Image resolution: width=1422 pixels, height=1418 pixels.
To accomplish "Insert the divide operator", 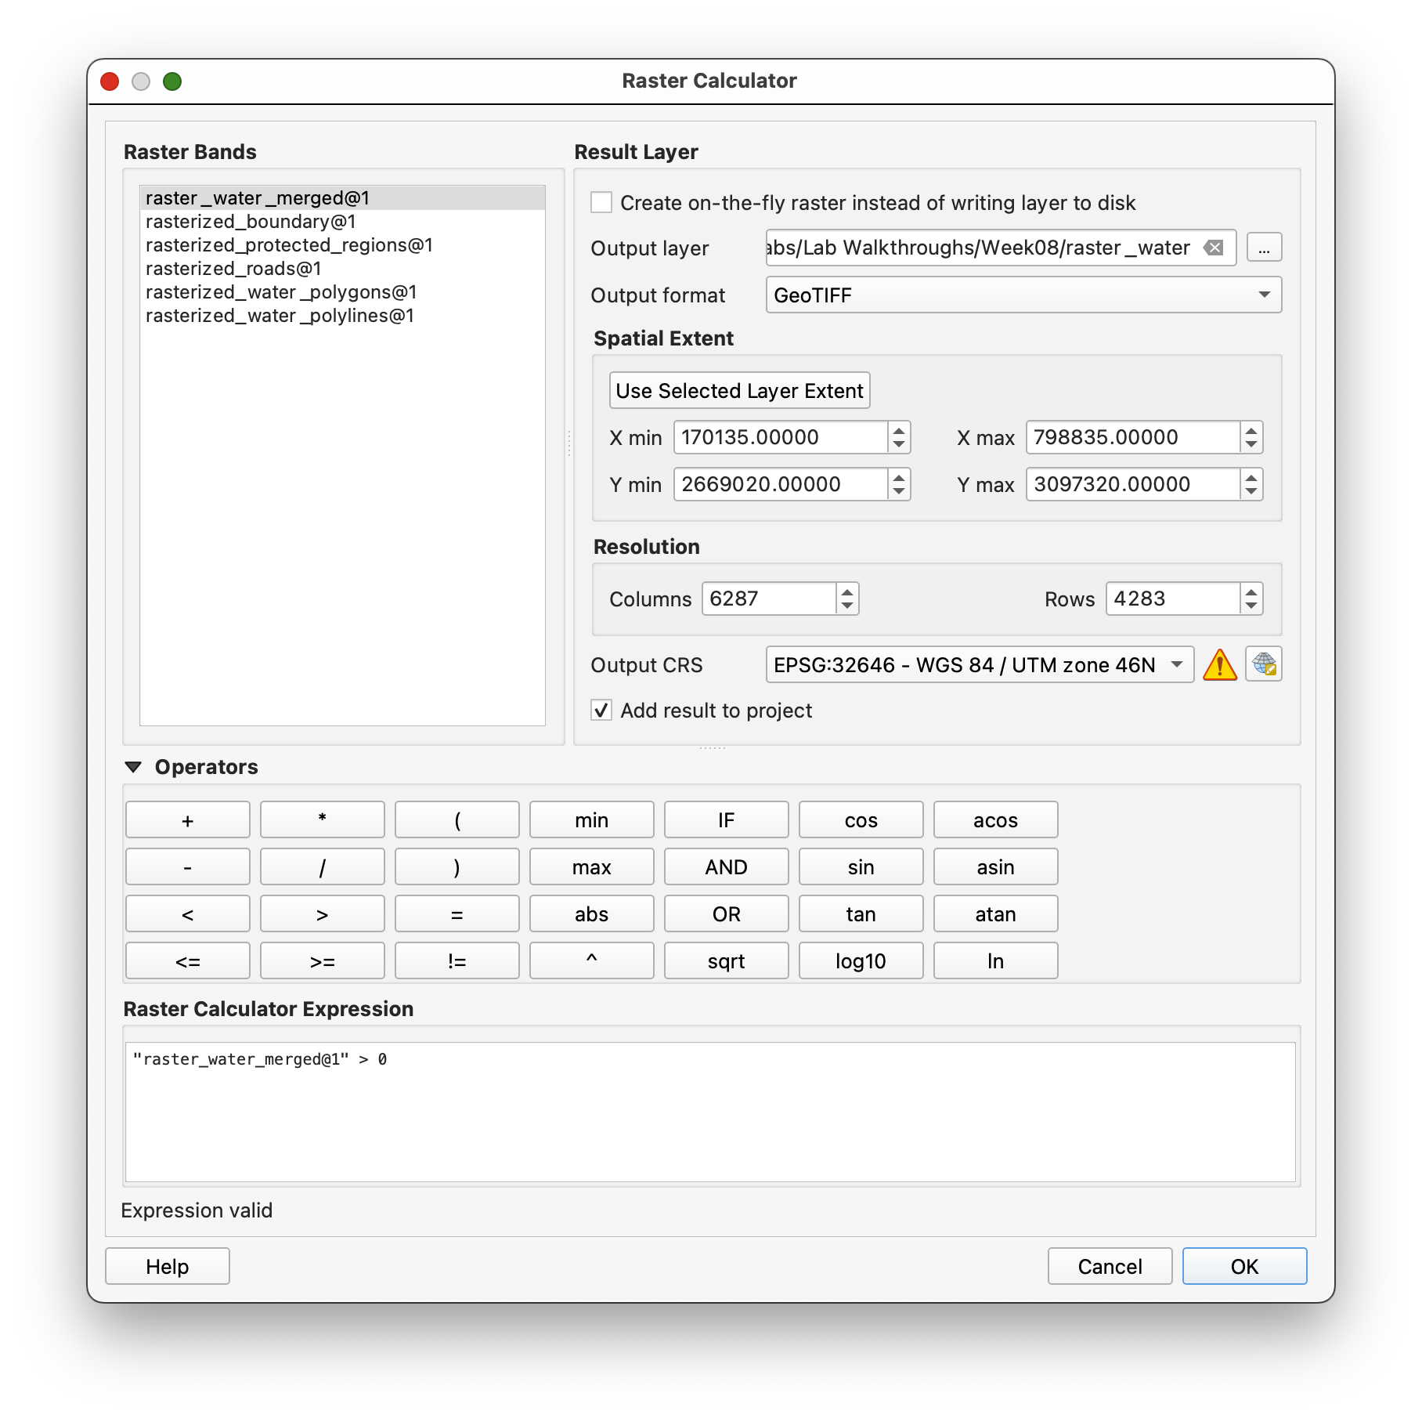I will point(323,867).
